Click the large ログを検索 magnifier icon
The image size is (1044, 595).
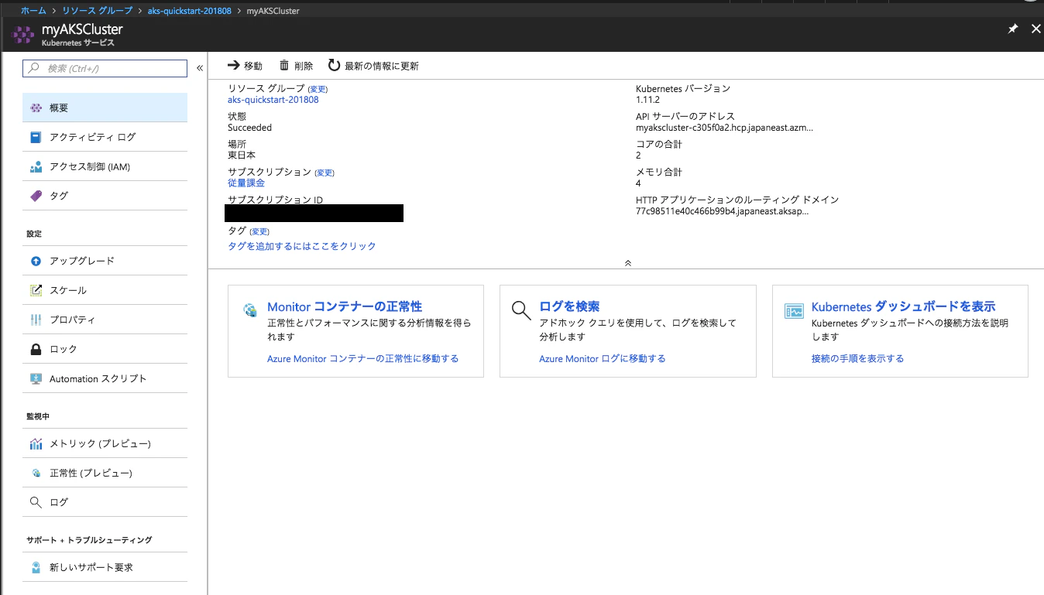coord(522,310)
